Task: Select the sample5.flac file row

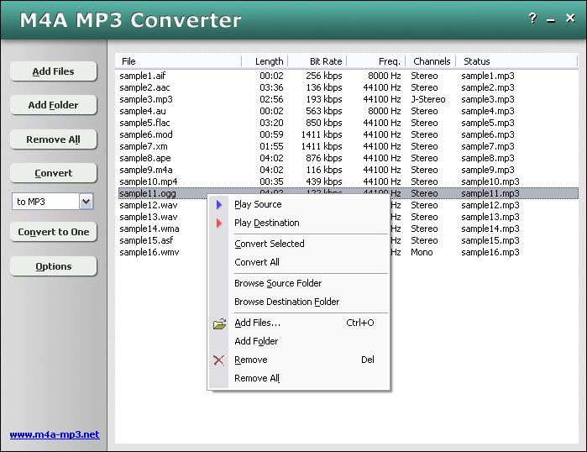Action: pyautogui.click(x=146, y=123)
